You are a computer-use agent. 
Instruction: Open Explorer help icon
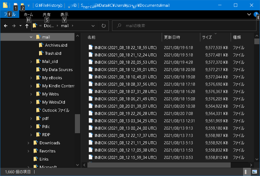pyautogui.click(x=256, y=14)
